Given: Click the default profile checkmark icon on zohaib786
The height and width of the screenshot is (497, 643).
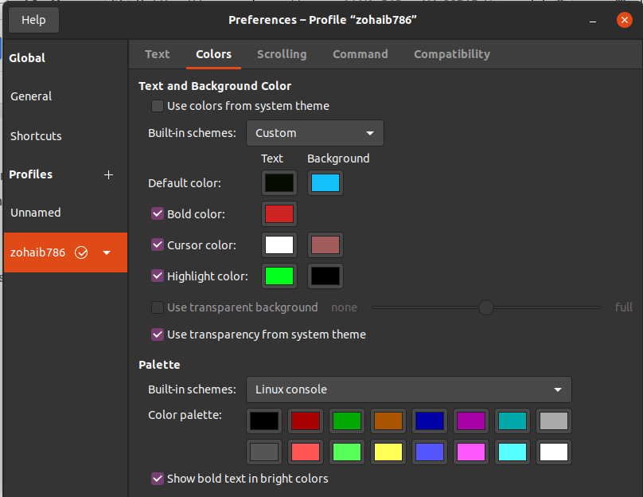Looking at the screenshot, I should pos(81,252).
